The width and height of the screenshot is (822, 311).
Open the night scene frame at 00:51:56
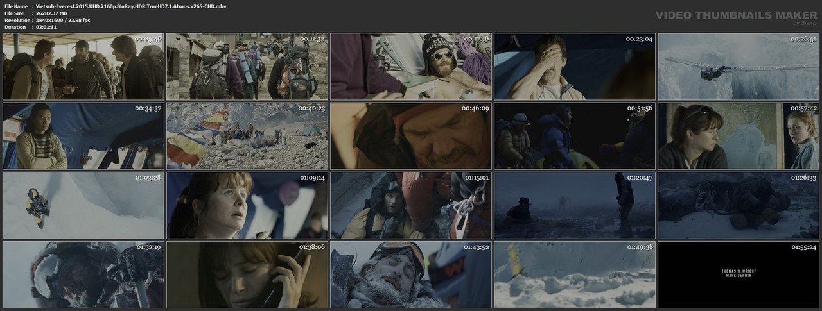coord(575,136)
